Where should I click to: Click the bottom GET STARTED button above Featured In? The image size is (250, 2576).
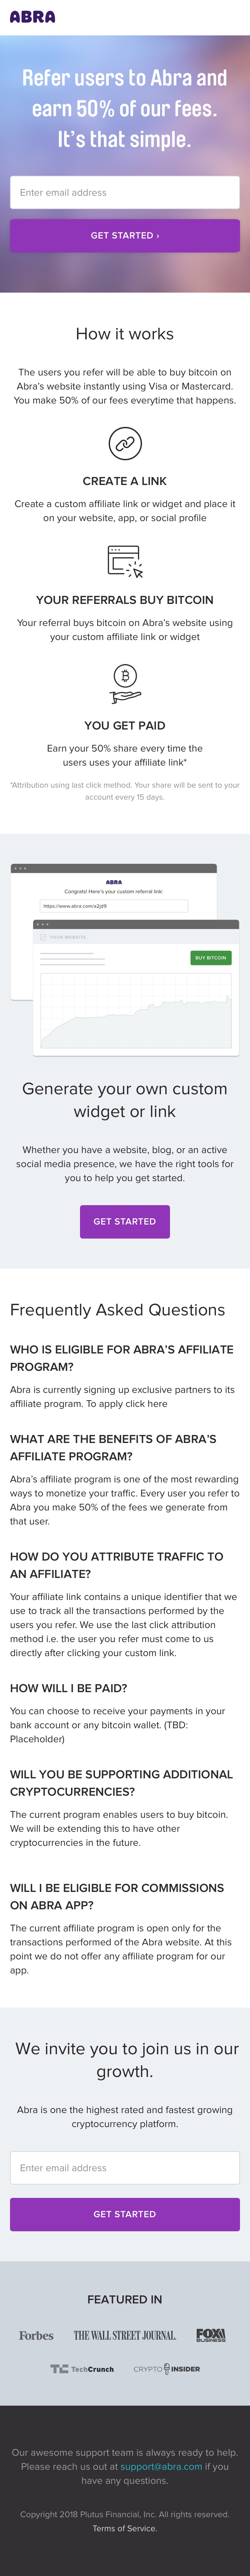tap(125, 2214)
